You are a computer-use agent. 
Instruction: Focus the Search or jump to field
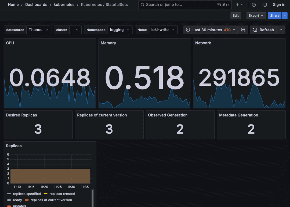(x=185, y=5)
